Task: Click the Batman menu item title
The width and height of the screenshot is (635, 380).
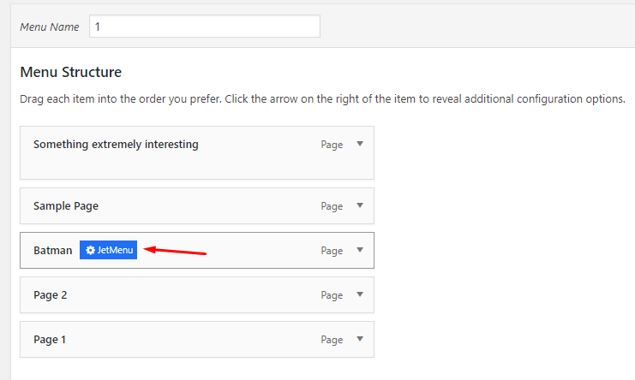Action: coord(52,251)
